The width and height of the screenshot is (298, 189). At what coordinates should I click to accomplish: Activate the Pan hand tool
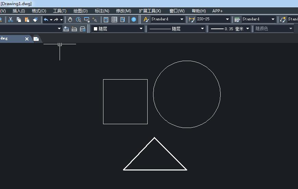(70, 20)
